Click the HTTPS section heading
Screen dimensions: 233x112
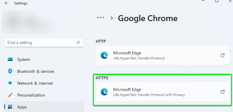(102, 78)
